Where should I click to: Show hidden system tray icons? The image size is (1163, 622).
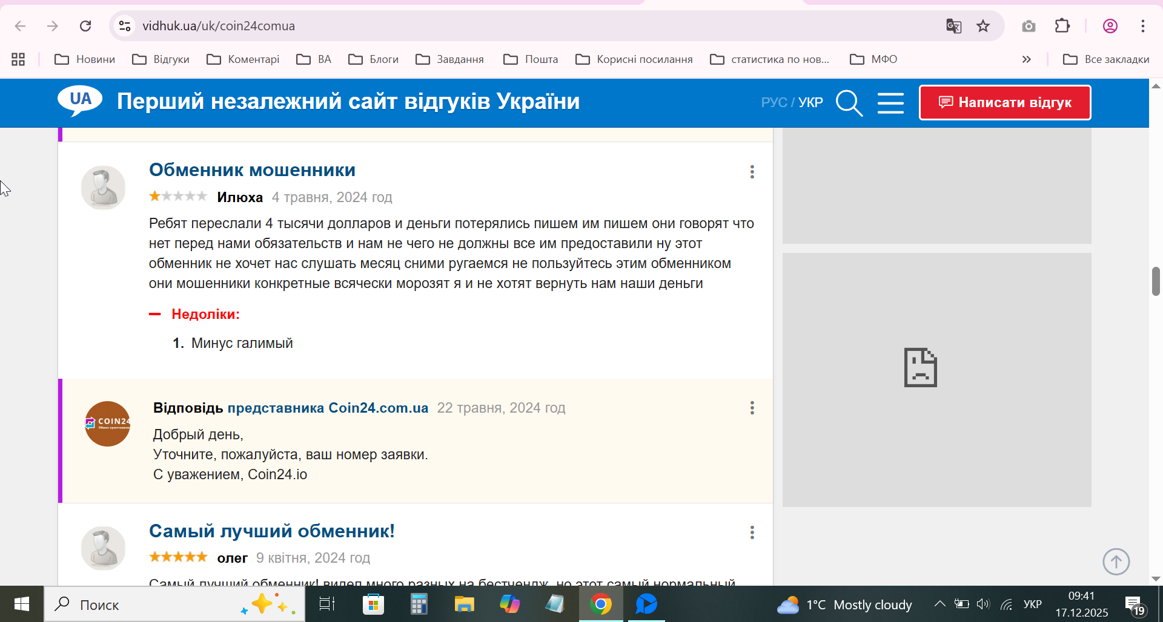coord(939,604)
